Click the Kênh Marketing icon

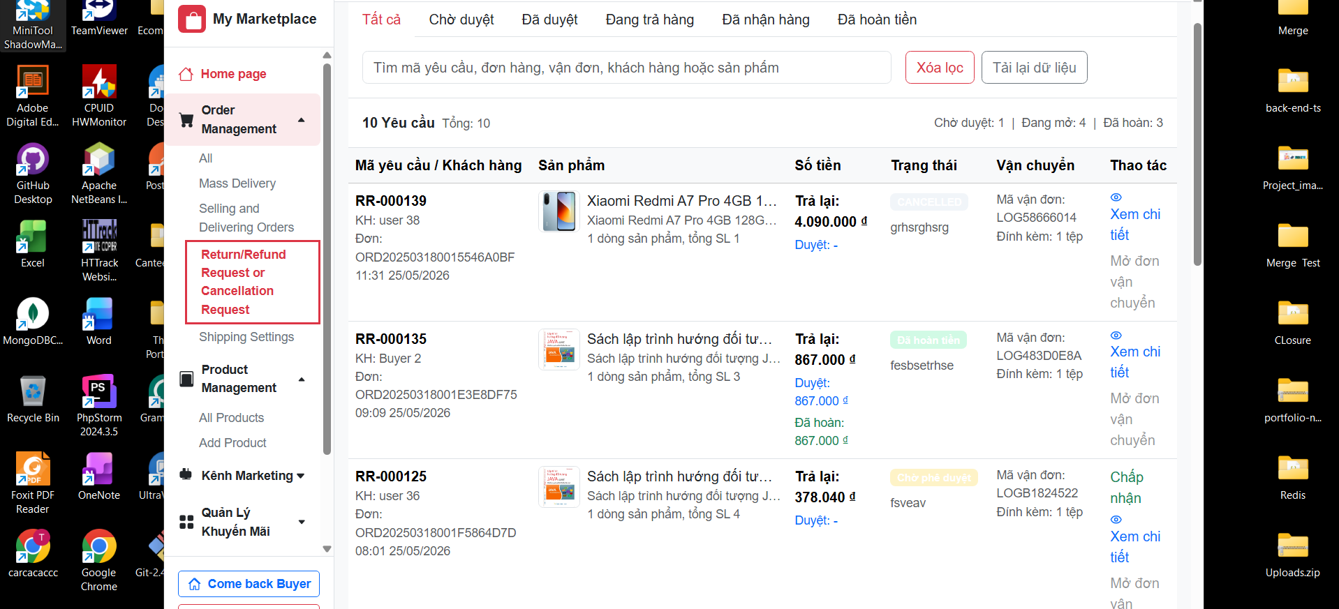(186, 474)
